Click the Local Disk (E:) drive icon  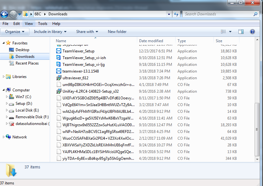pos(11,110)
